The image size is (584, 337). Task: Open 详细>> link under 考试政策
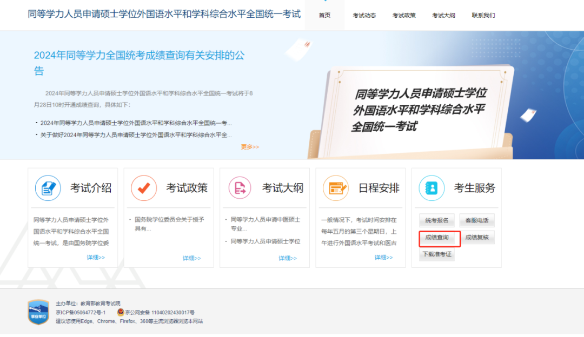[192, 258]
